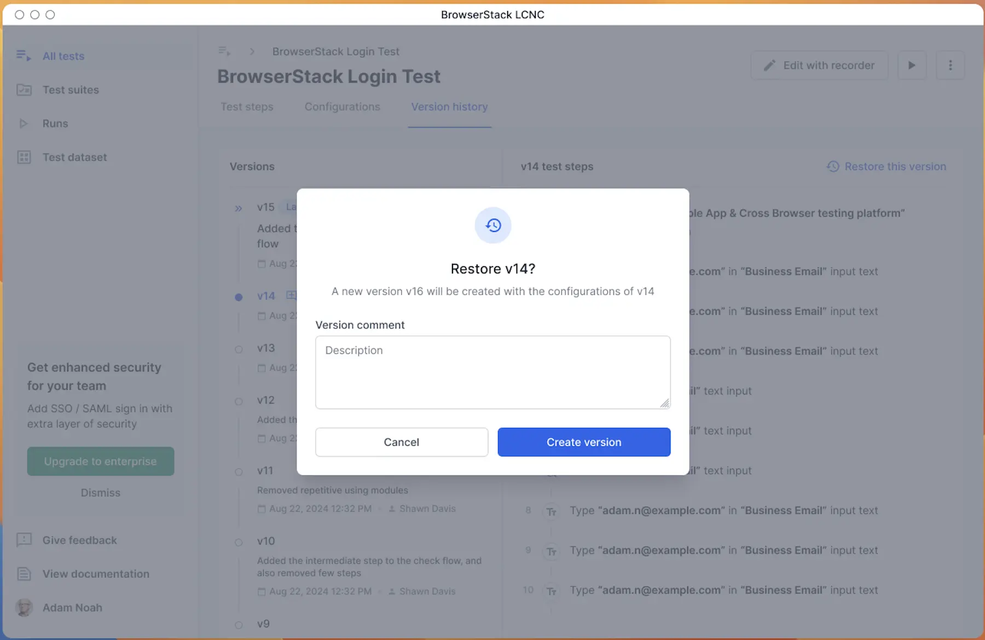Click the v13 version label
Screen dimensions: 985x640
(266, 348)
